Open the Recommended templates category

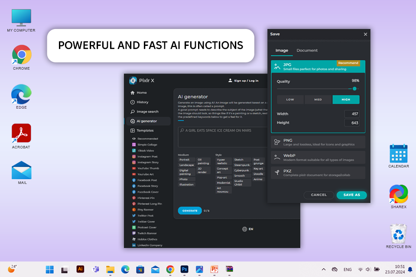(x=145, y=138)
